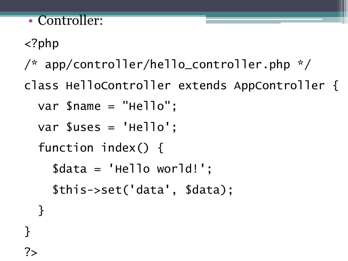Screen dimensions: 348x261
Task: Click the function keyword
Action: point(66,148)
